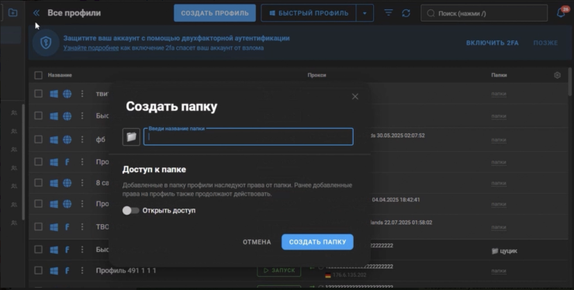This screenshot has height=290, width=574.
Task: Click the vertical scrollbar of the profiles table
Action: 569,81
